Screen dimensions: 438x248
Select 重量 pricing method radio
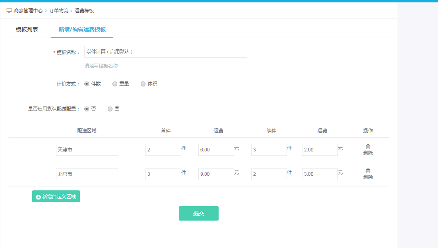tap(115, 84)
